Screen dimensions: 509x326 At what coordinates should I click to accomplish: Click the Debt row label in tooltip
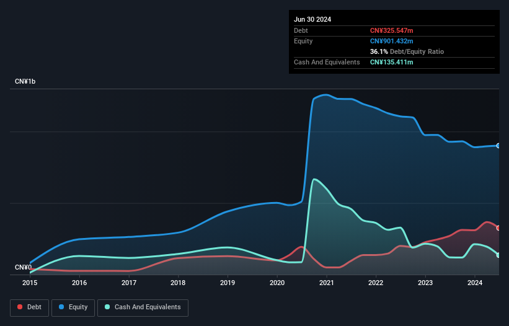click(x=301, y=30)
